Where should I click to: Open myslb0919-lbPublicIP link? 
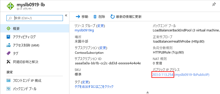click(192, 75)
